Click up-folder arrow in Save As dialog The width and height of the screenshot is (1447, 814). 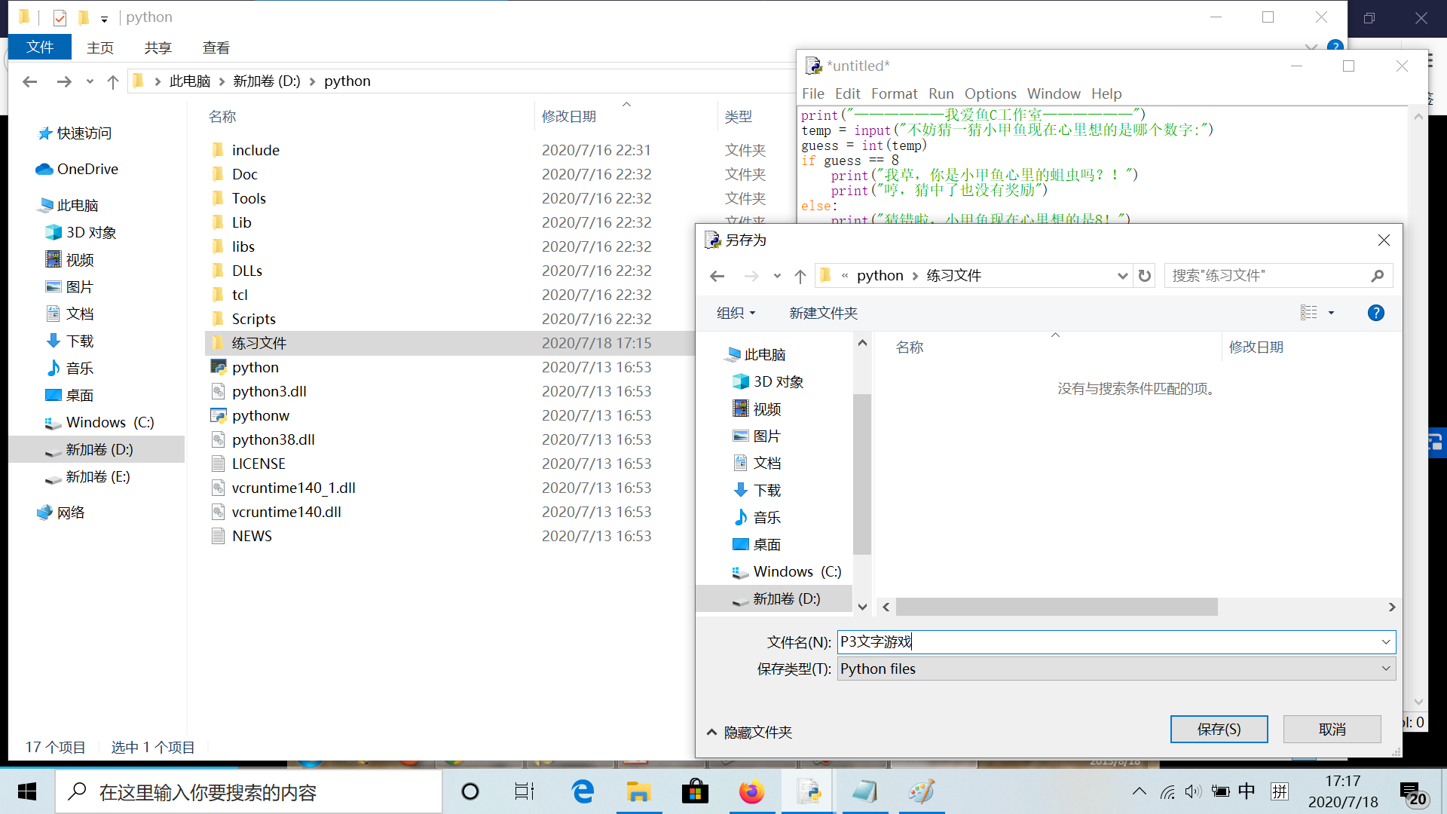pyautogui.click(x=800, y=276)
